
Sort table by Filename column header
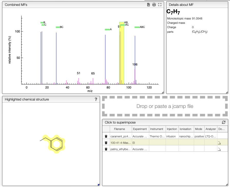point(119,129)
